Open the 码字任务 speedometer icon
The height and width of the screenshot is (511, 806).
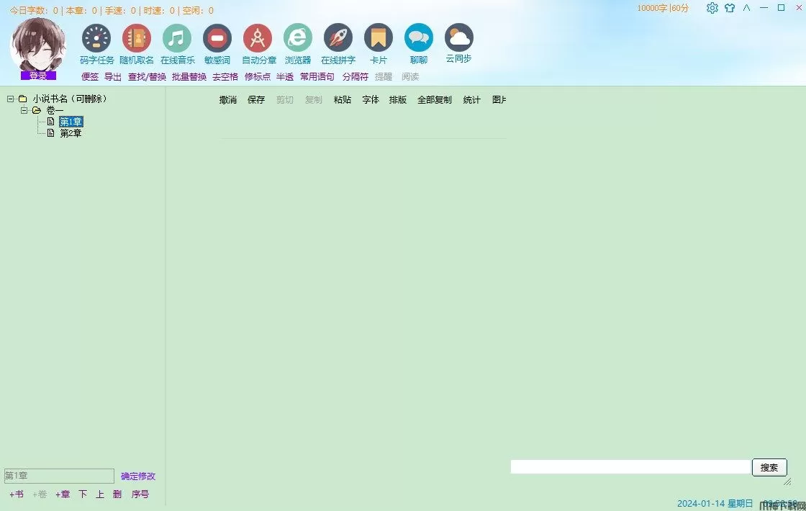[96, 38]
